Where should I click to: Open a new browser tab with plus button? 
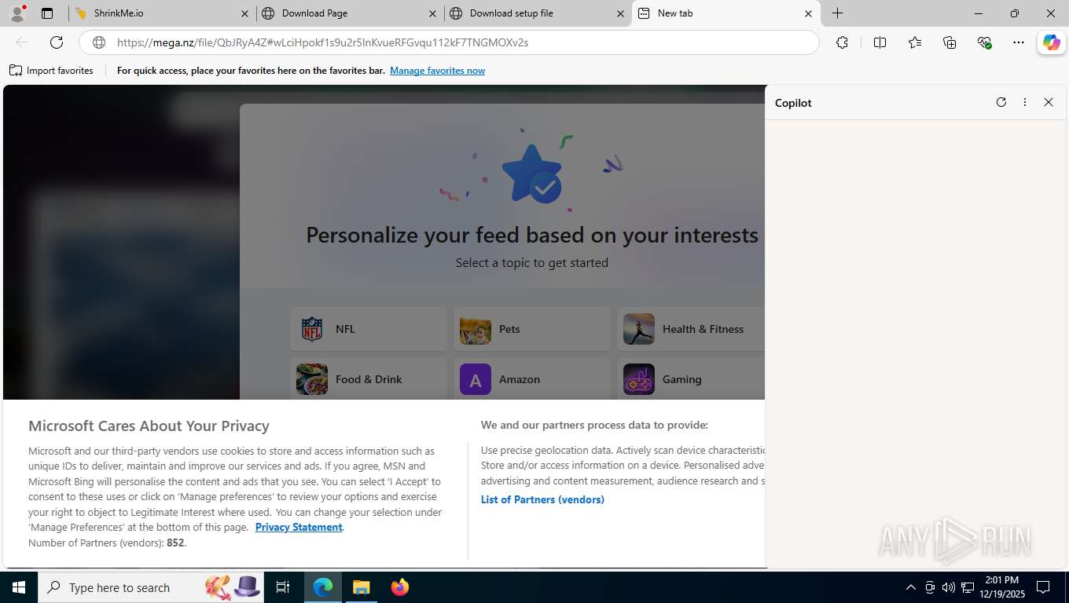[838, 13]
